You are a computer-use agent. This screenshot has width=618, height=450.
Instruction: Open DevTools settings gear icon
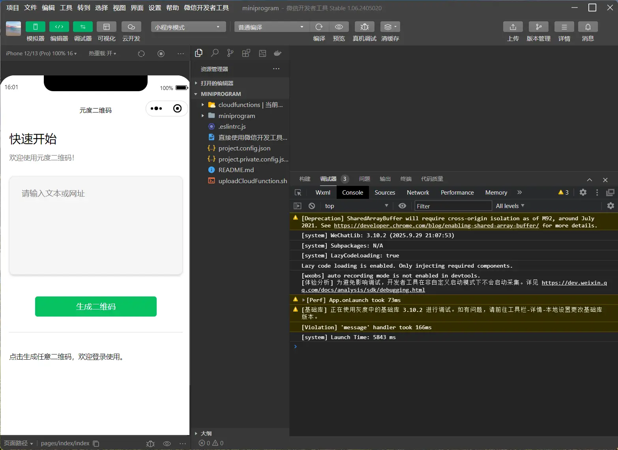[583, 192]
